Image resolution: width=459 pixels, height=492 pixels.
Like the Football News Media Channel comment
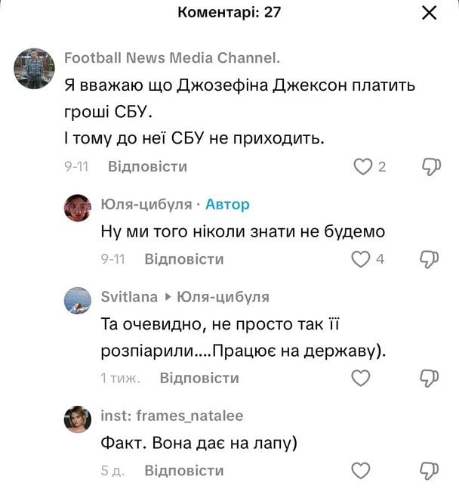(x=364, y=166)
